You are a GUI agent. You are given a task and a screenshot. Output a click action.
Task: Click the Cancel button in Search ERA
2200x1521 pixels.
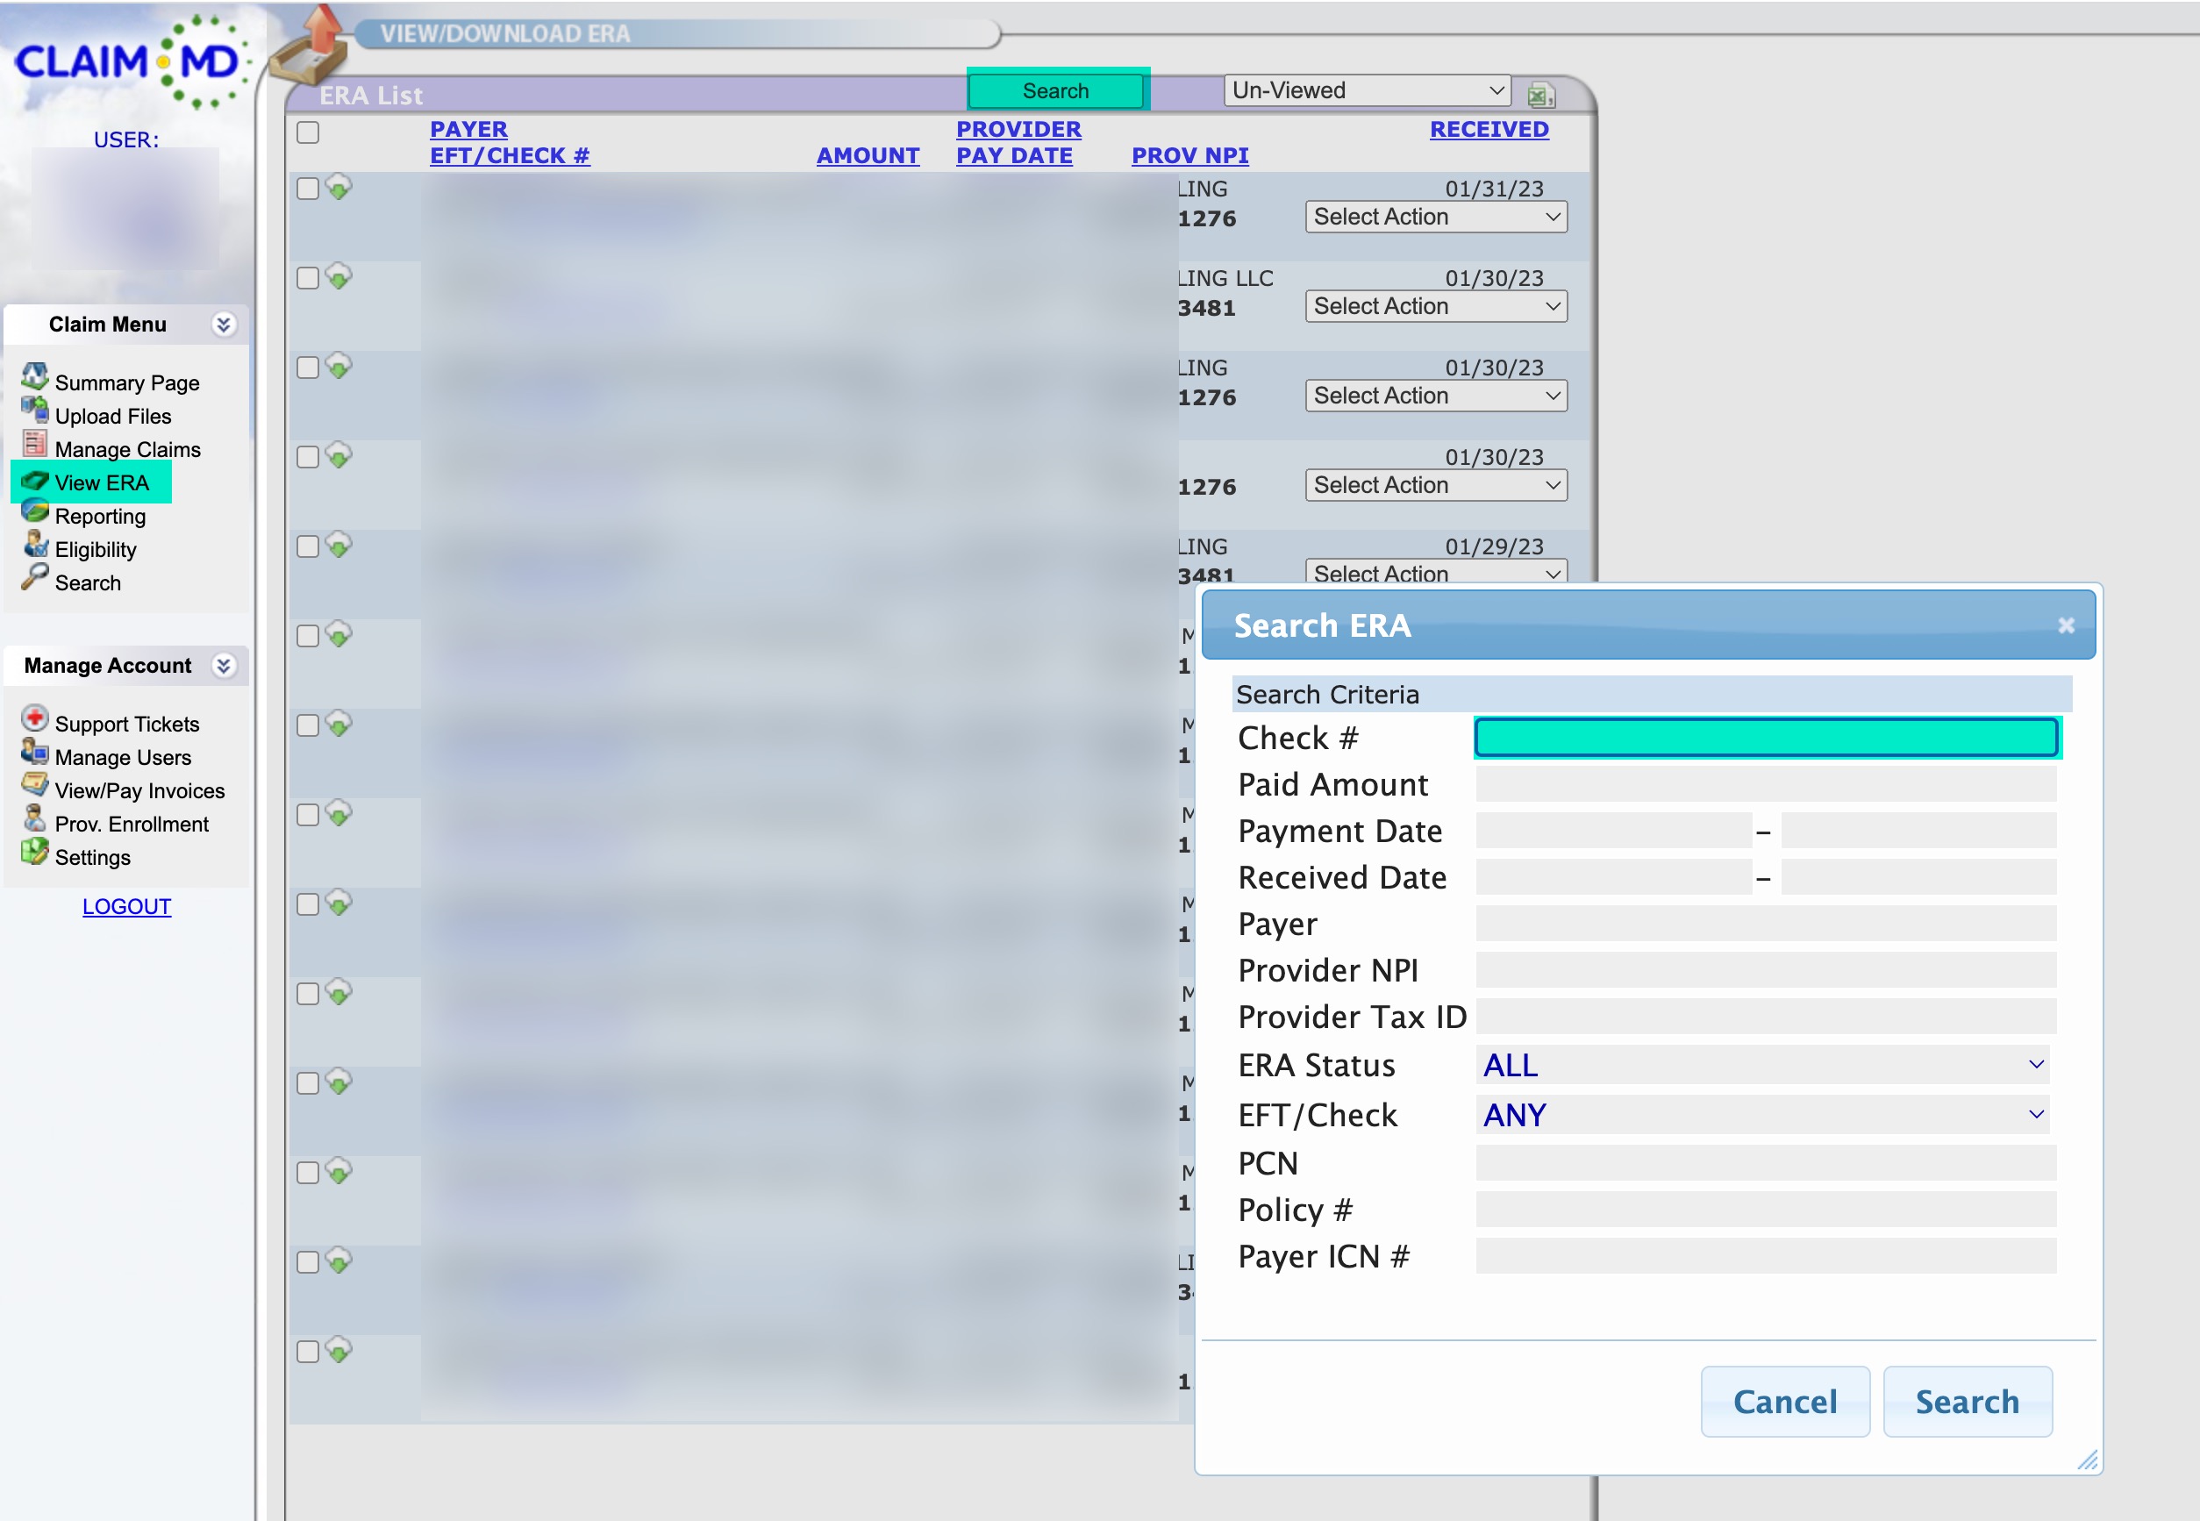pos(1783,1401)
